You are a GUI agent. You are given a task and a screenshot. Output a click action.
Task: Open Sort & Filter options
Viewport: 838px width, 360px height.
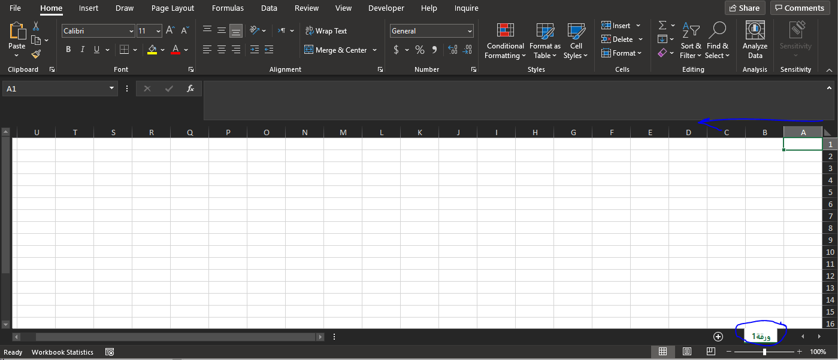click(691, 41)
